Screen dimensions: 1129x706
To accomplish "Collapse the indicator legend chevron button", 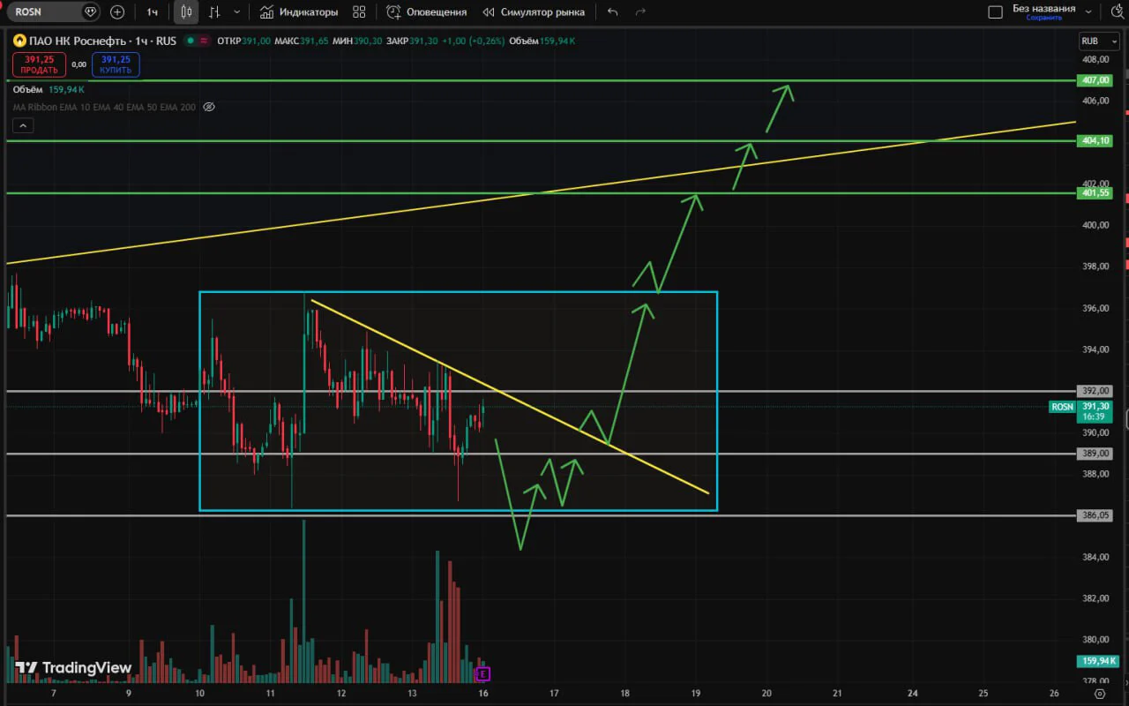I will (x=24, y=126).
